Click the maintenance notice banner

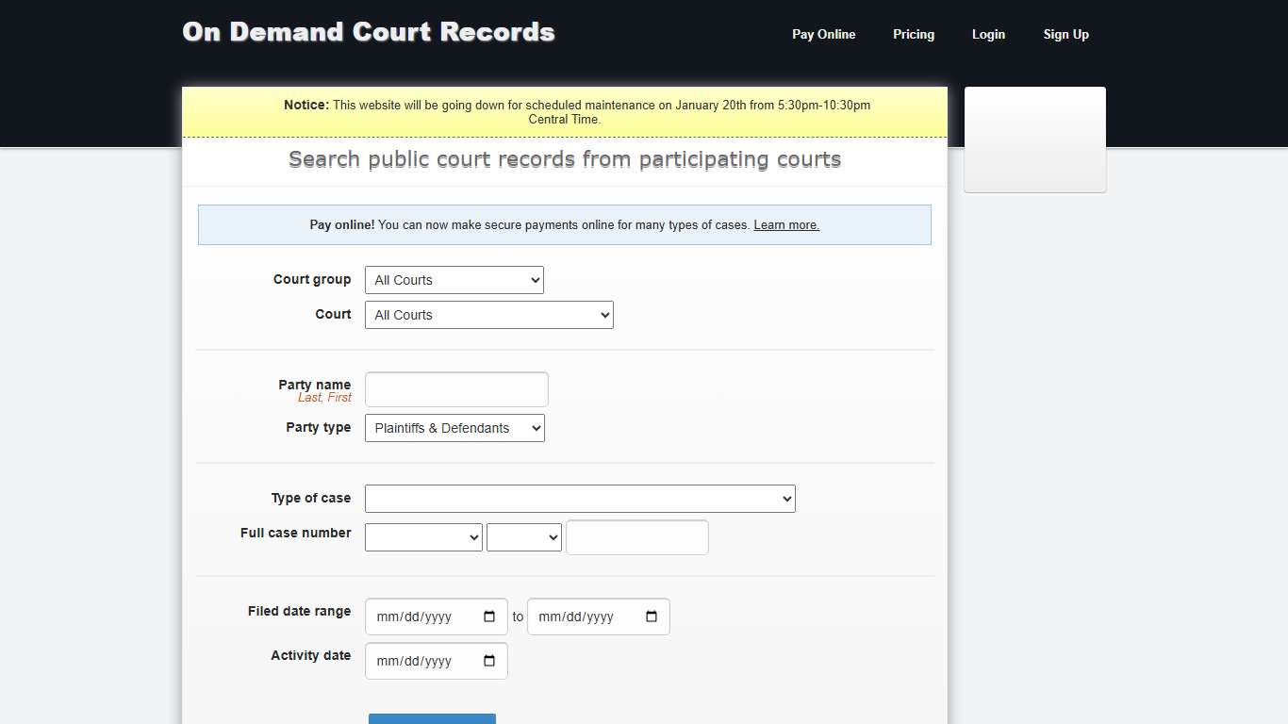(x=564, y=112)
